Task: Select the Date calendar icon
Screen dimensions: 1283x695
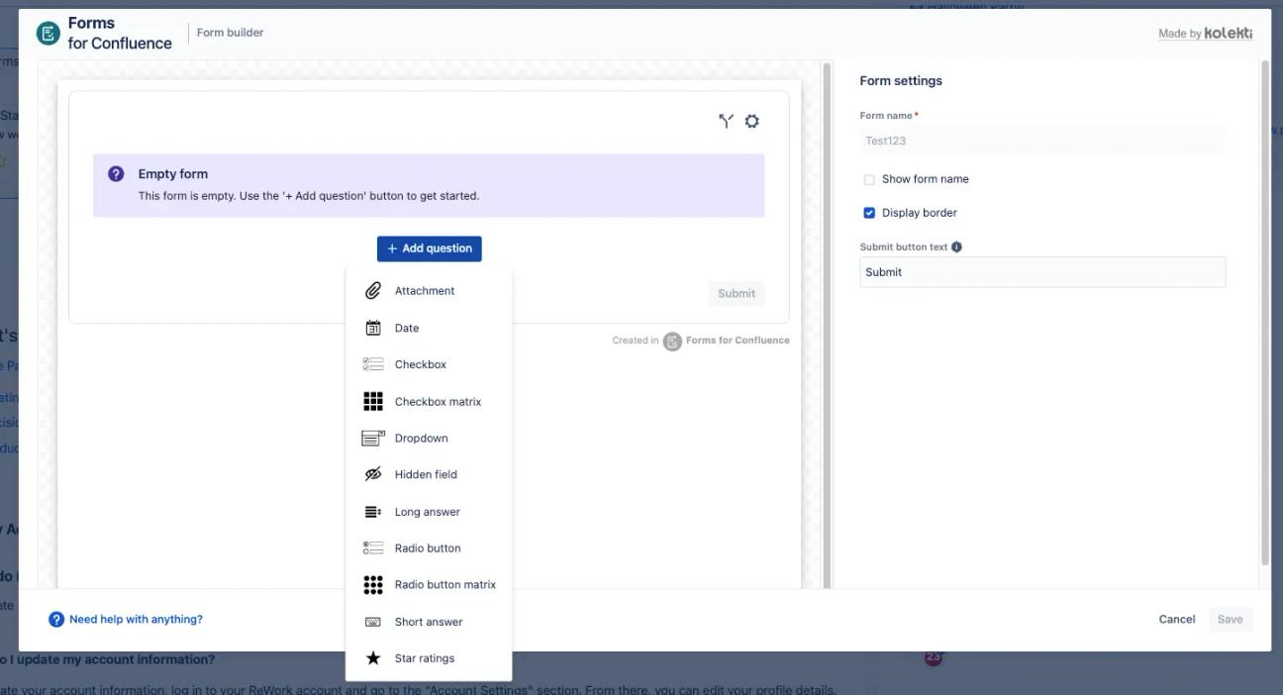Action: point(373,328)
